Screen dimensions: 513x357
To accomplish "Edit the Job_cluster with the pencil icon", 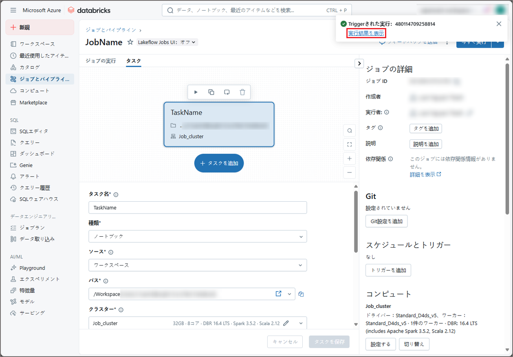I will 286,323.
